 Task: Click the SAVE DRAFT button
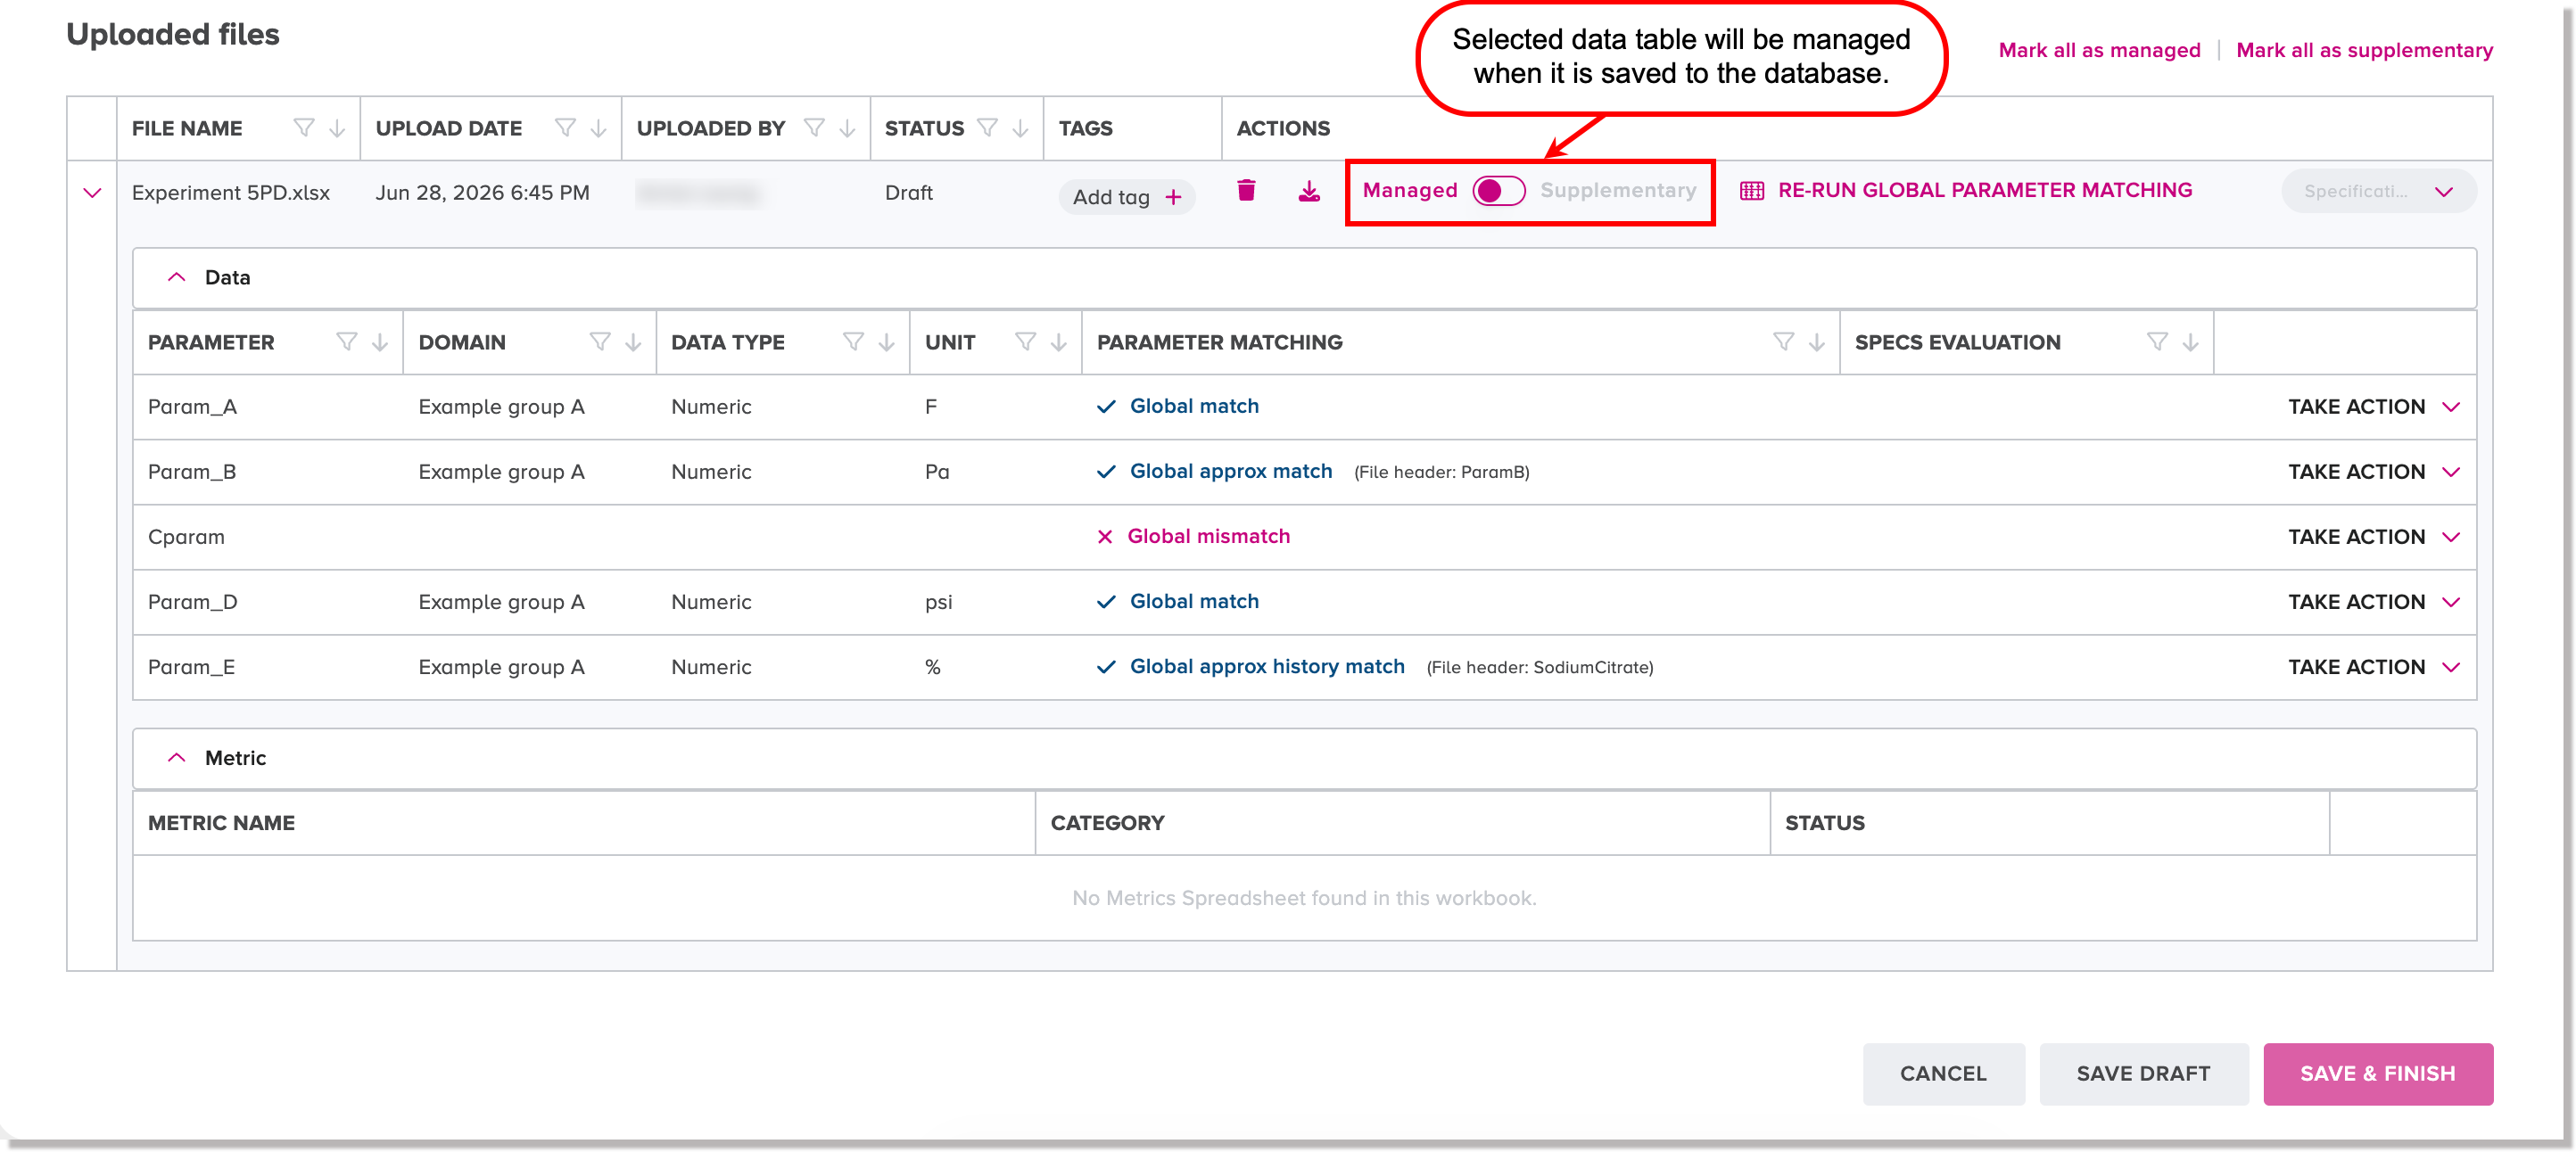click(2143, 1073)
